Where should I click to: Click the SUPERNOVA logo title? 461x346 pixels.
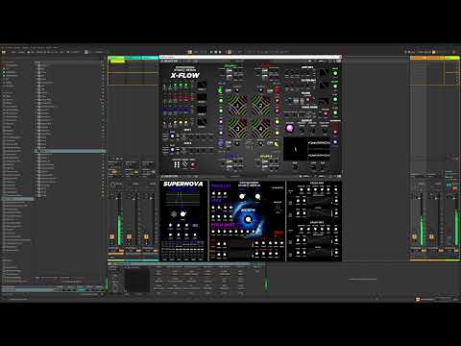click(x=183, y=184)
